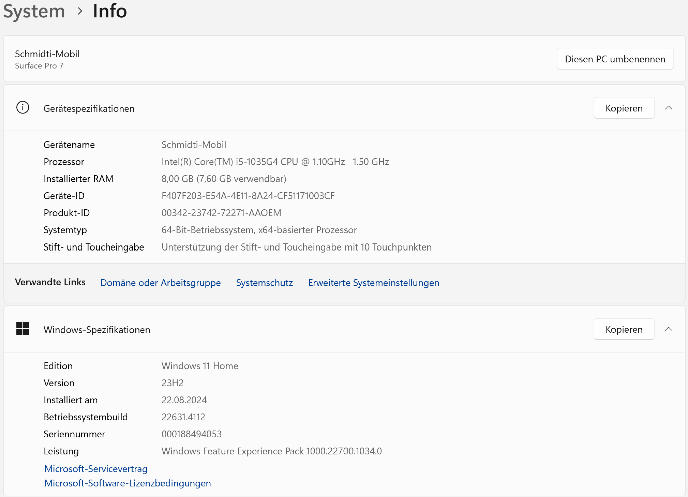
Task: Copy device specifications with Kopieren button
Action: pos(624,108)
